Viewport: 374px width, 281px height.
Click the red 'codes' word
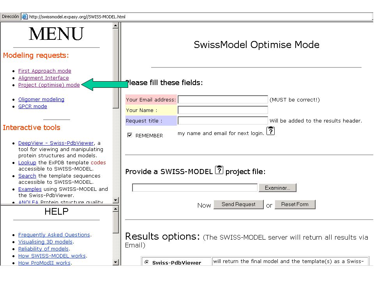pyautogui.click(x=98, y=163)
